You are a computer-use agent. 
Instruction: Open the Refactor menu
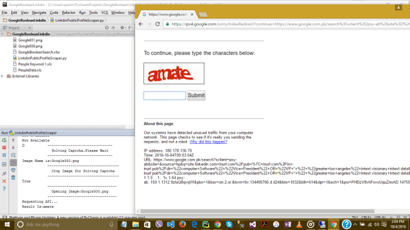pos(69,13)
